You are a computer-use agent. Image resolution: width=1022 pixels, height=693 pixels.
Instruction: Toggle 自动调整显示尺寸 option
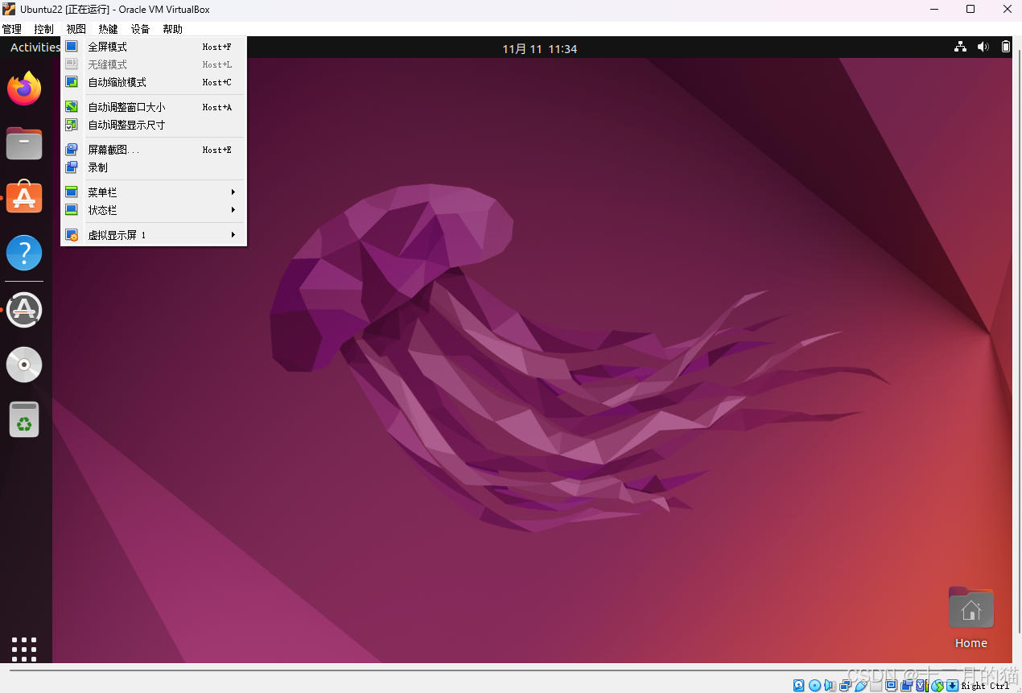(x=153, y=125)
